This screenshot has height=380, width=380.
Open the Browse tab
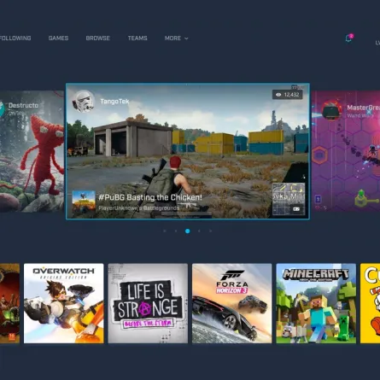click(x=98, y=38)
